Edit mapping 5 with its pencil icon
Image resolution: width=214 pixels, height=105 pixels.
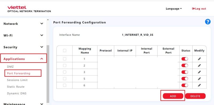(199, 79)
